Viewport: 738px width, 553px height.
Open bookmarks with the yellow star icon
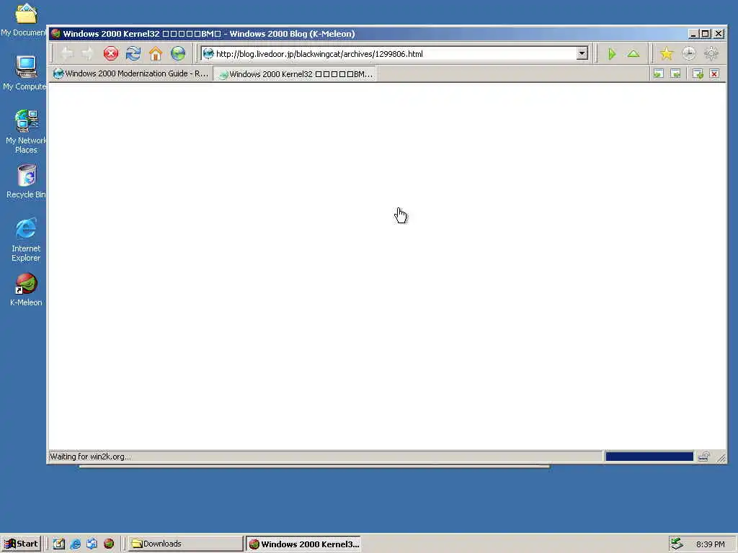[x=667, y=53]
